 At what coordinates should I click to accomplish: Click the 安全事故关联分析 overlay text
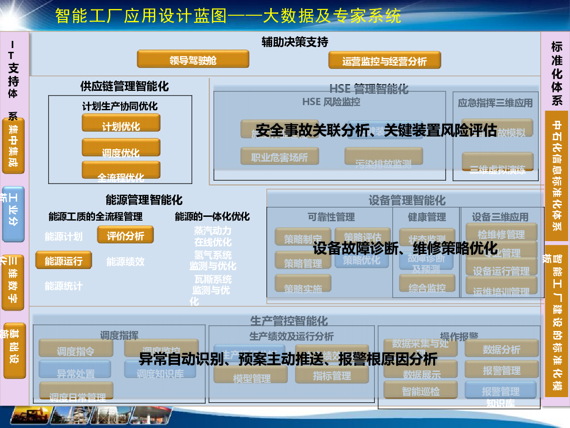point(313,130)
